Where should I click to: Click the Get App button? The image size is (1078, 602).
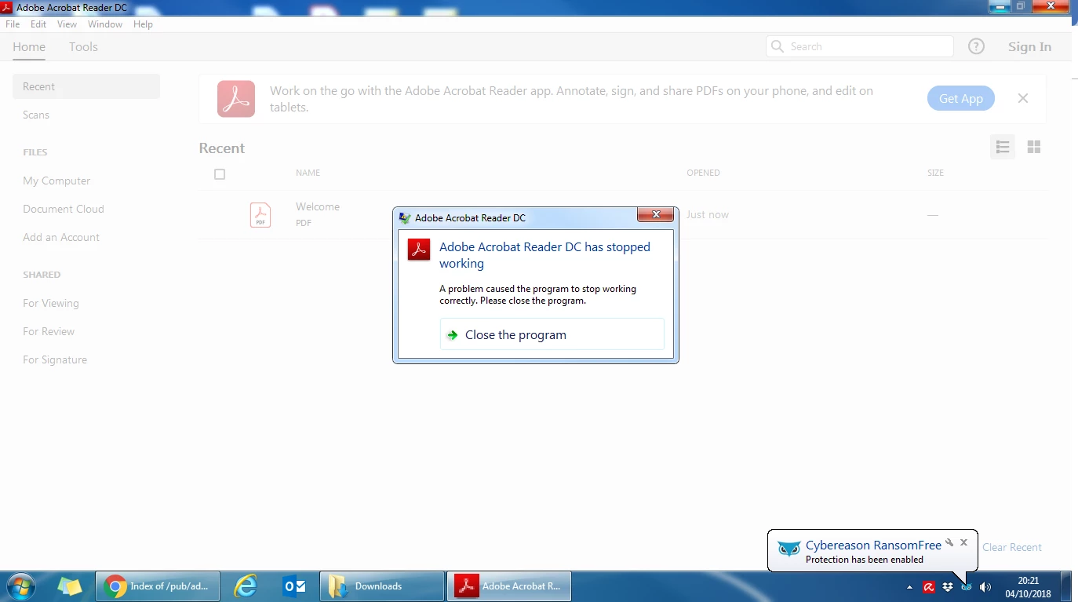coord(961,98)
